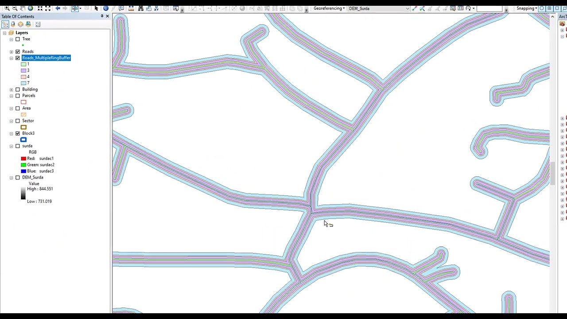The image size is (567, 319).
Task: Turn on the Sector layer
Action: click(x=18, y=121)
